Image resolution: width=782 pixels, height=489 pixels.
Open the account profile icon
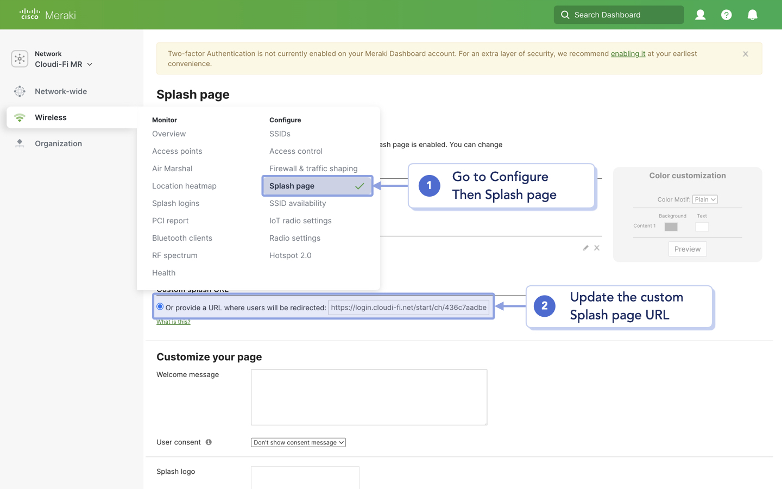pos(700,15)
